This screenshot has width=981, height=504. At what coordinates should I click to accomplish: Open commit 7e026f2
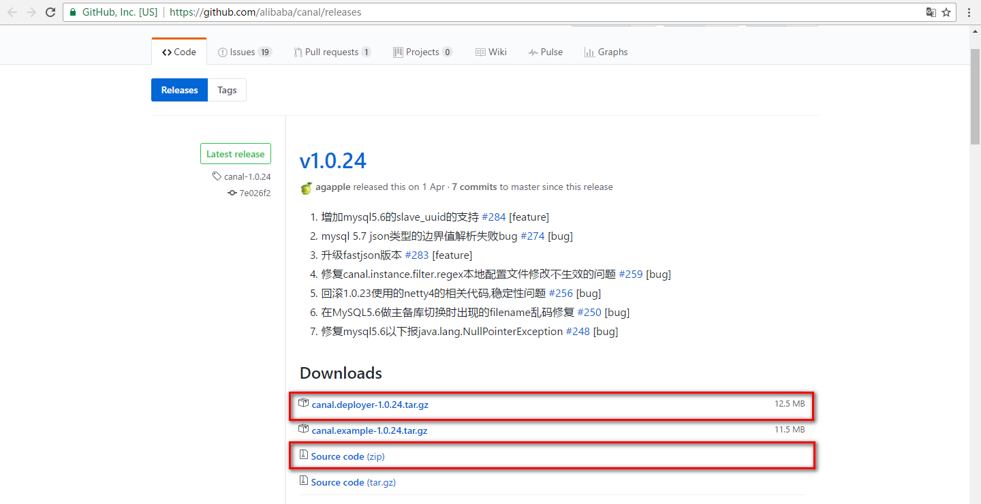(255, 193)
